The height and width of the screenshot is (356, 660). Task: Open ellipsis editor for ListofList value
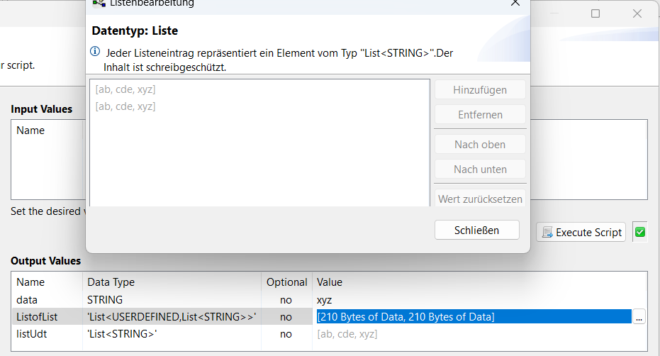[x=639, y=317]
